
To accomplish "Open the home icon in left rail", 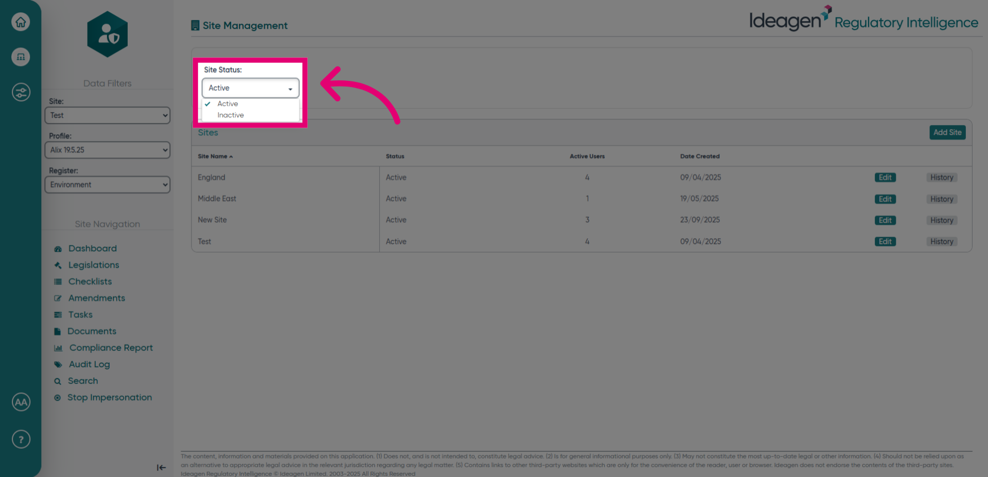I will pyautogui.click(x=21, y=22).
